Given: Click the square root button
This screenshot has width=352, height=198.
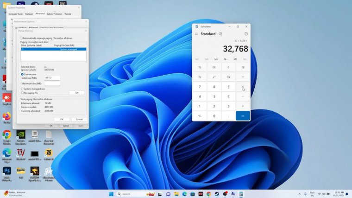Looking at the screenshot, I should [x=228, y=77].
